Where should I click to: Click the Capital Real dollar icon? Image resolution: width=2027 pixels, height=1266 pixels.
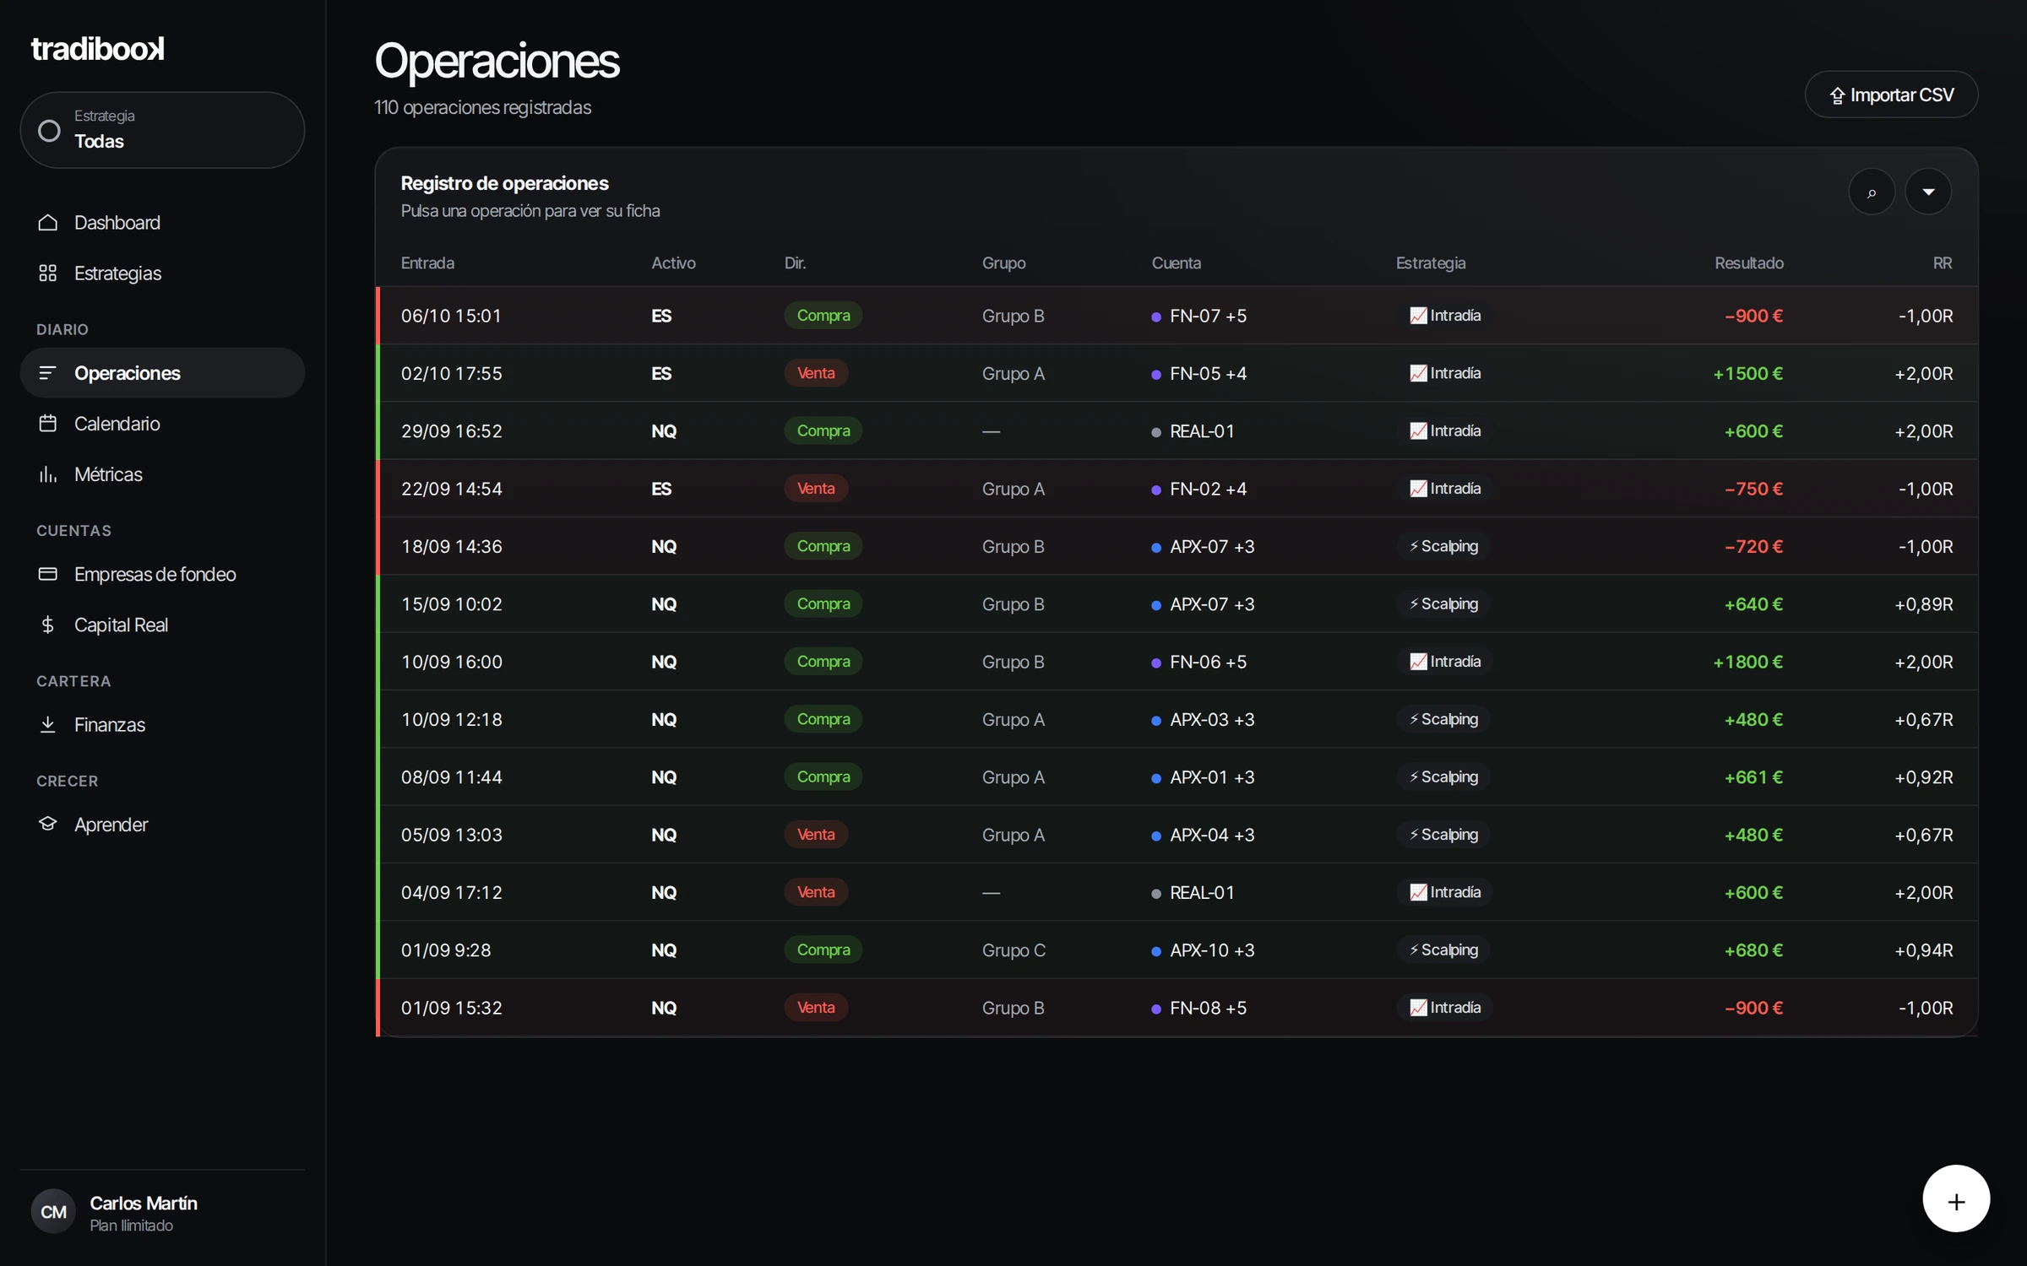48,625
